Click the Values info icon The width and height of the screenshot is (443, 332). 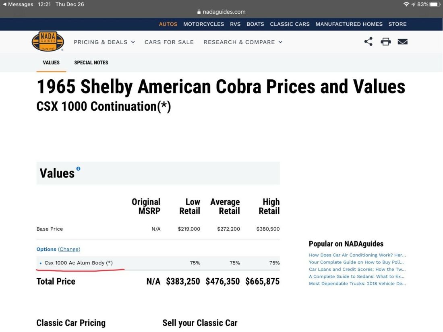click(78, 169)
